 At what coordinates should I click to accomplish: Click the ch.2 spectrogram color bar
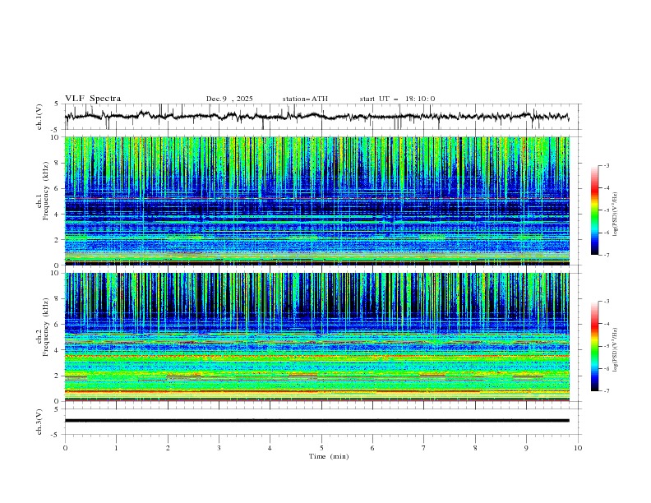pos(595,346)
